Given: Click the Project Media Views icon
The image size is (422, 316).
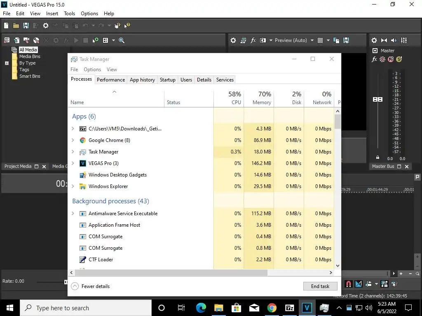Looking at the screenshot, I should point(105,40).
